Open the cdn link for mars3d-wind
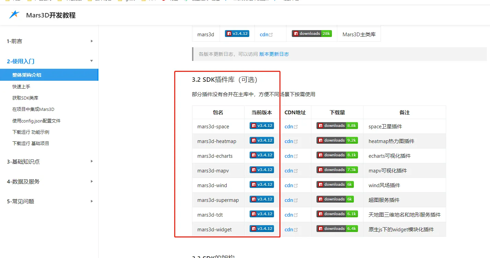 click(x=291, y=185)
